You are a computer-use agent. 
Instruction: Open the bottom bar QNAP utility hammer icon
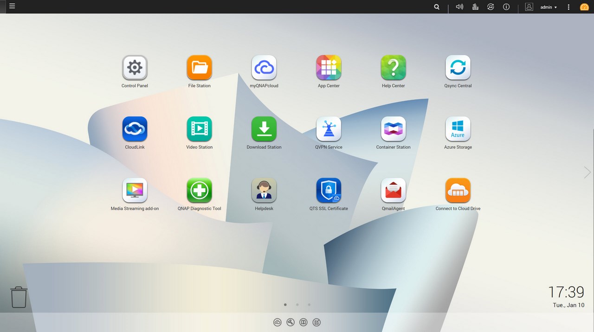pos(291,322)
